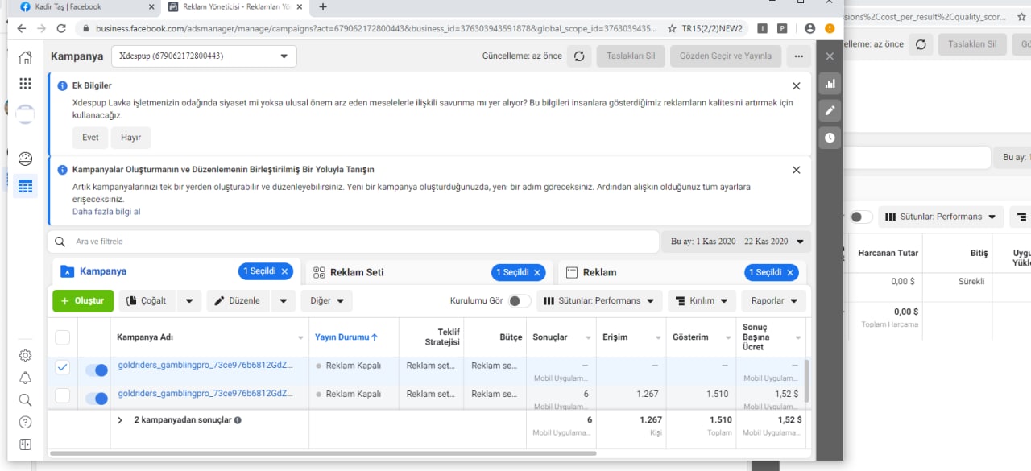This screenshot has height=471, width=1031.
Task: Click the refresh icon next to Güncelleme
Action: [x=578, y=56]
